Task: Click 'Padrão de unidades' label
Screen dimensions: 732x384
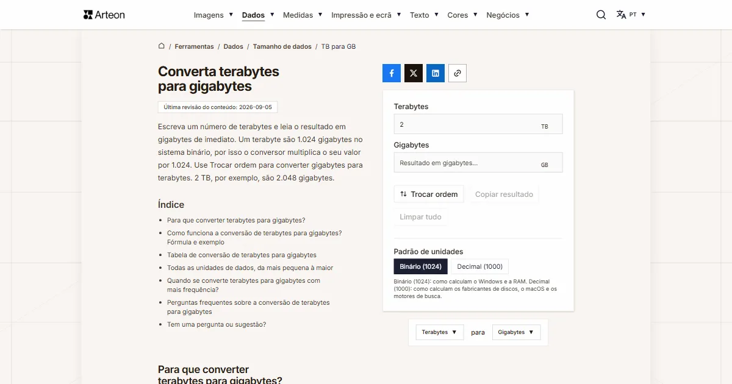Action: click(428, 252)
